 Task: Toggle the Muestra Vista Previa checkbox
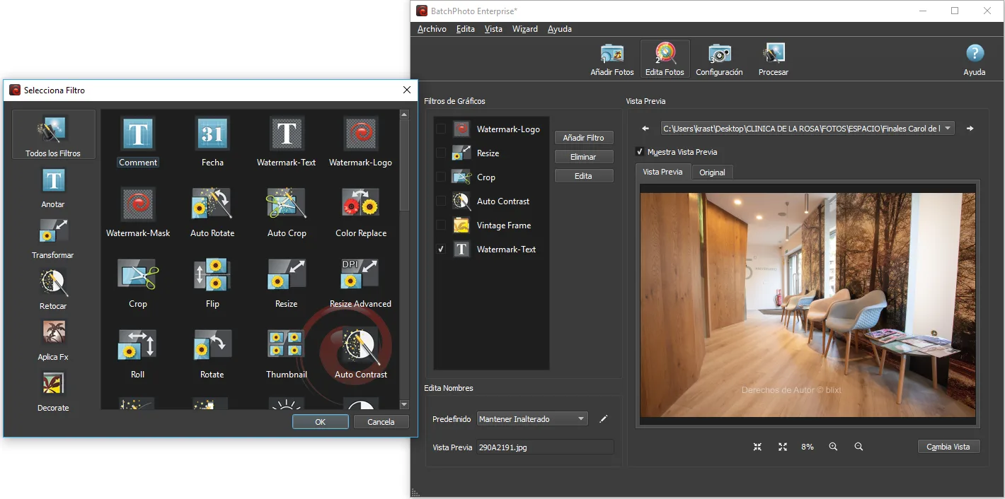tap(640, 152)
